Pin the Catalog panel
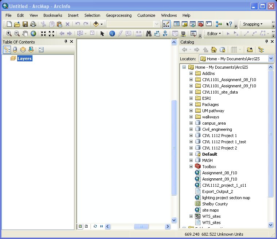The image size is (277, 239). 266,41
